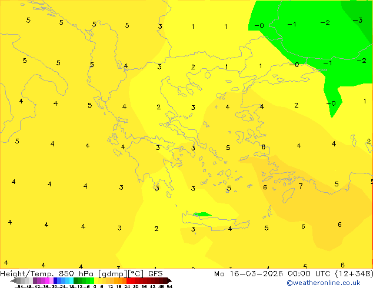373x288 pixels.
Task: Click the bright magenta swatch in the legend
Action: tap(47, 280)
